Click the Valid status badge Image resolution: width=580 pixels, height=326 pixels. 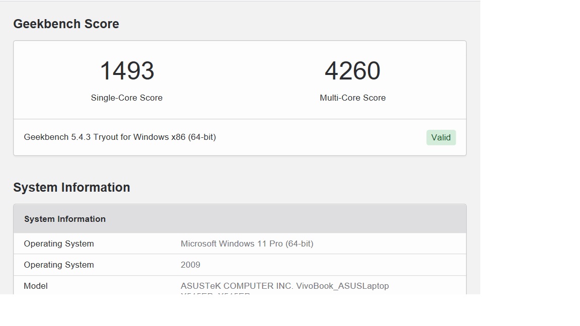click(441, 137)
